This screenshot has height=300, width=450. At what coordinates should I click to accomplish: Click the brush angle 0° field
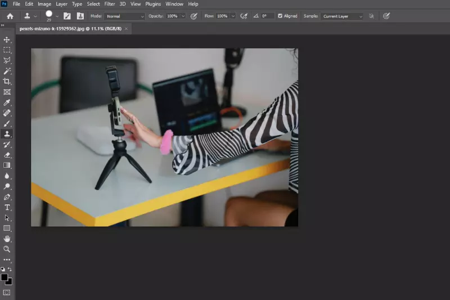click(x=268, y=16)
